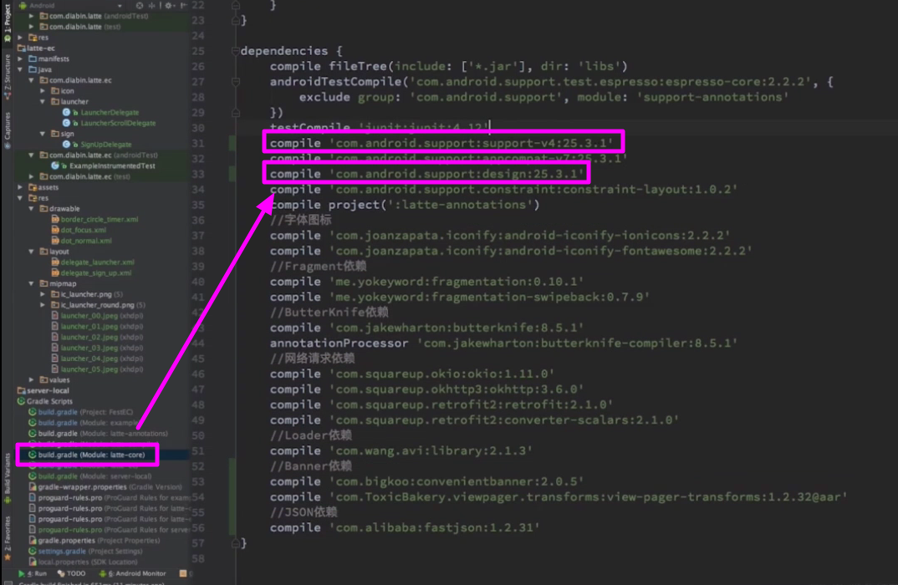Click line number 46 in gutter
Image resolution: width=898 pixels, height=585 pixels.
[197, 374]
